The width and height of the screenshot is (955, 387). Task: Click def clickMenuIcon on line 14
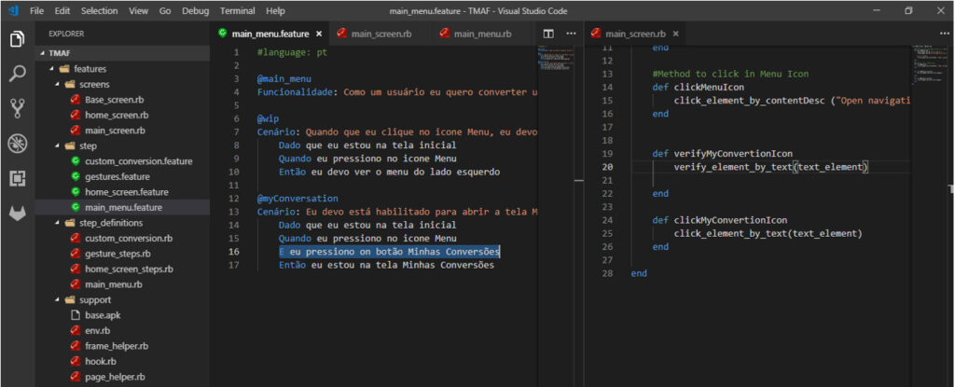click(698, 87)
